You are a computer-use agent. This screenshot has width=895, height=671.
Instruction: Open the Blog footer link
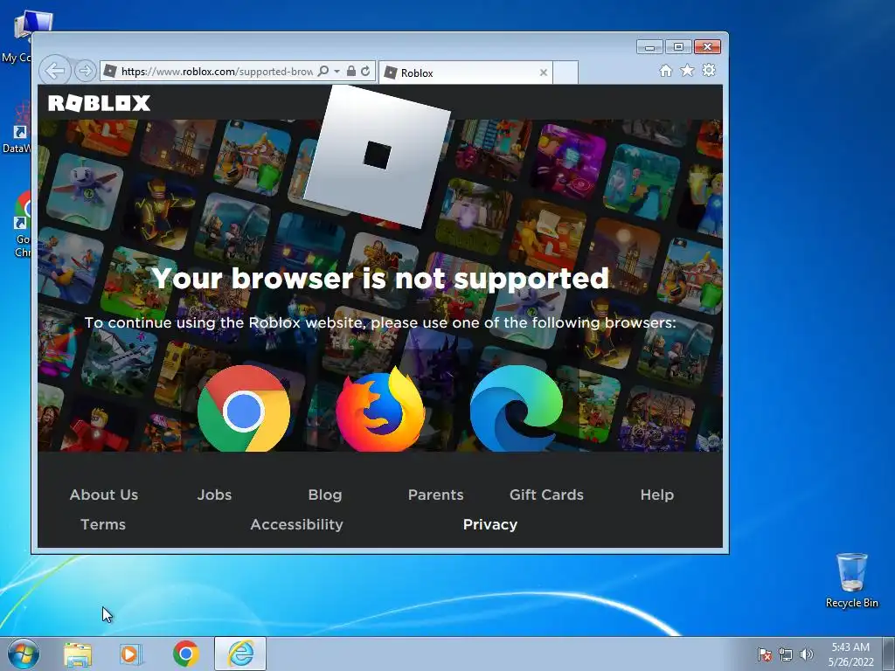click(x=325, y=495)
